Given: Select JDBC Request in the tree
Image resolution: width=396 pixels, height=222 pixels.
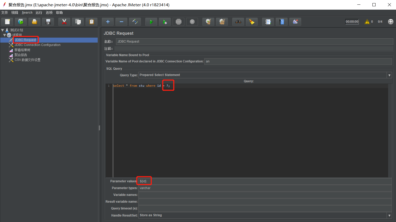Looking at the screenshot, I should tap(25, 40).
